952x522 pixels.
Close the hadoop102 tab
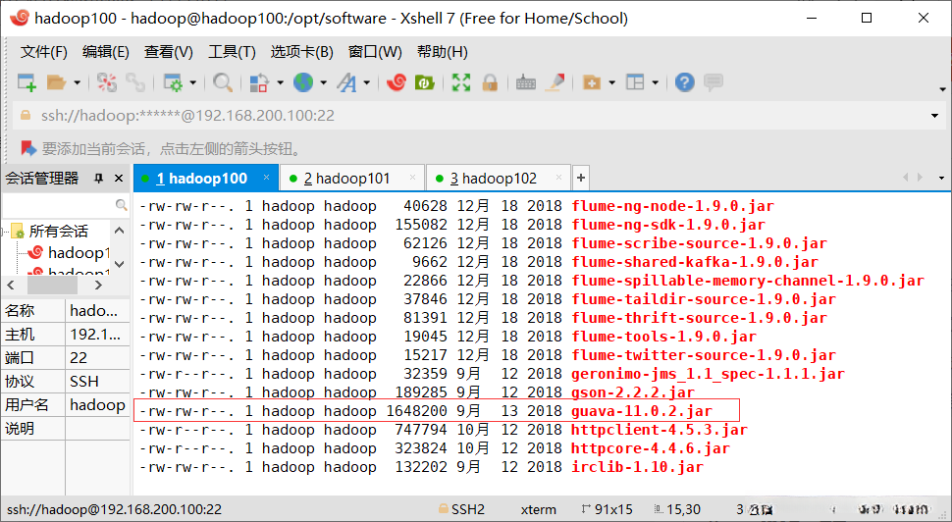click(559, 178)
